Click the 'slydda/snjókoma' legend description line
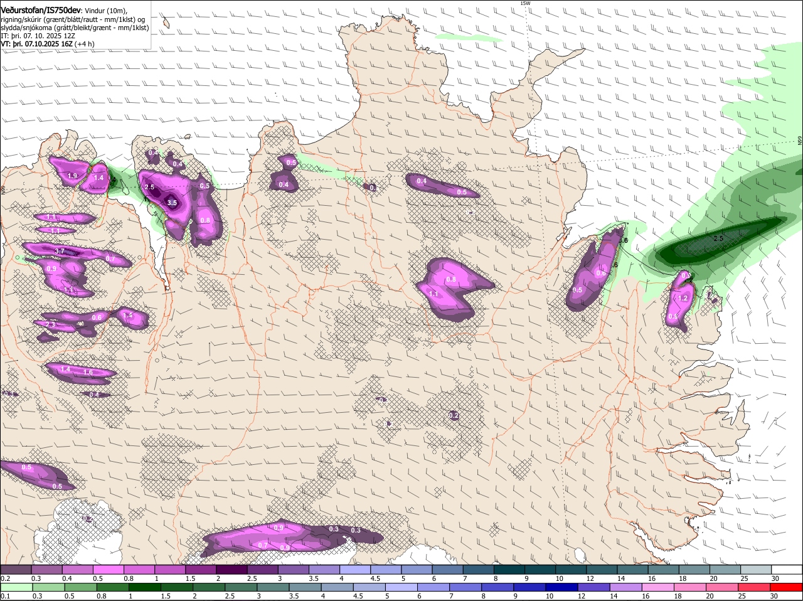Viewport: 803px width, 601px height. click(75, 28)
